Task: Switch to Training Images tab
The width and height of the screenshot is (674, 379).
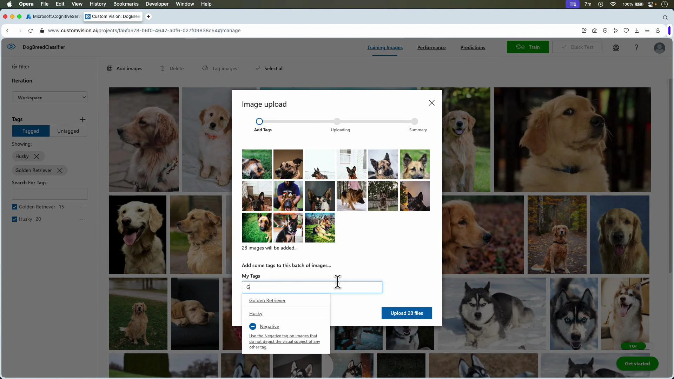Action: (385, 47)
